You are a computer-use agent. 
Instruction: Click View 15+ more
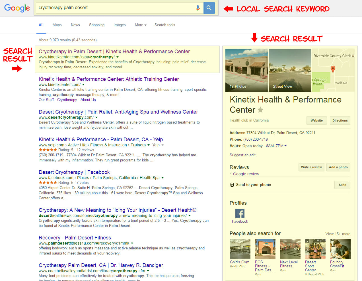point(338,234)
